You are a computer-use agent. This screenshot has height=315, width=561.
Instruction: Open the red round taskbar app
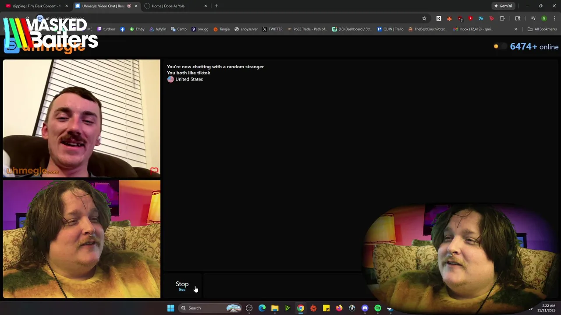tap(313, 308)
